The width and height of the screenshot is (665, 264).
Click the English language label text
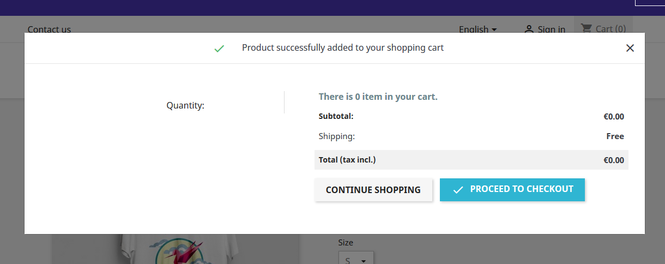tap(473, 29)
